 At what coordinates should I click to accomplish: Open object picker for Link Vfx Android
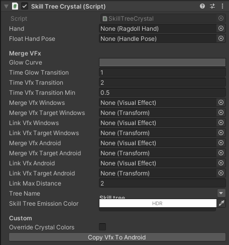[221, 163]
